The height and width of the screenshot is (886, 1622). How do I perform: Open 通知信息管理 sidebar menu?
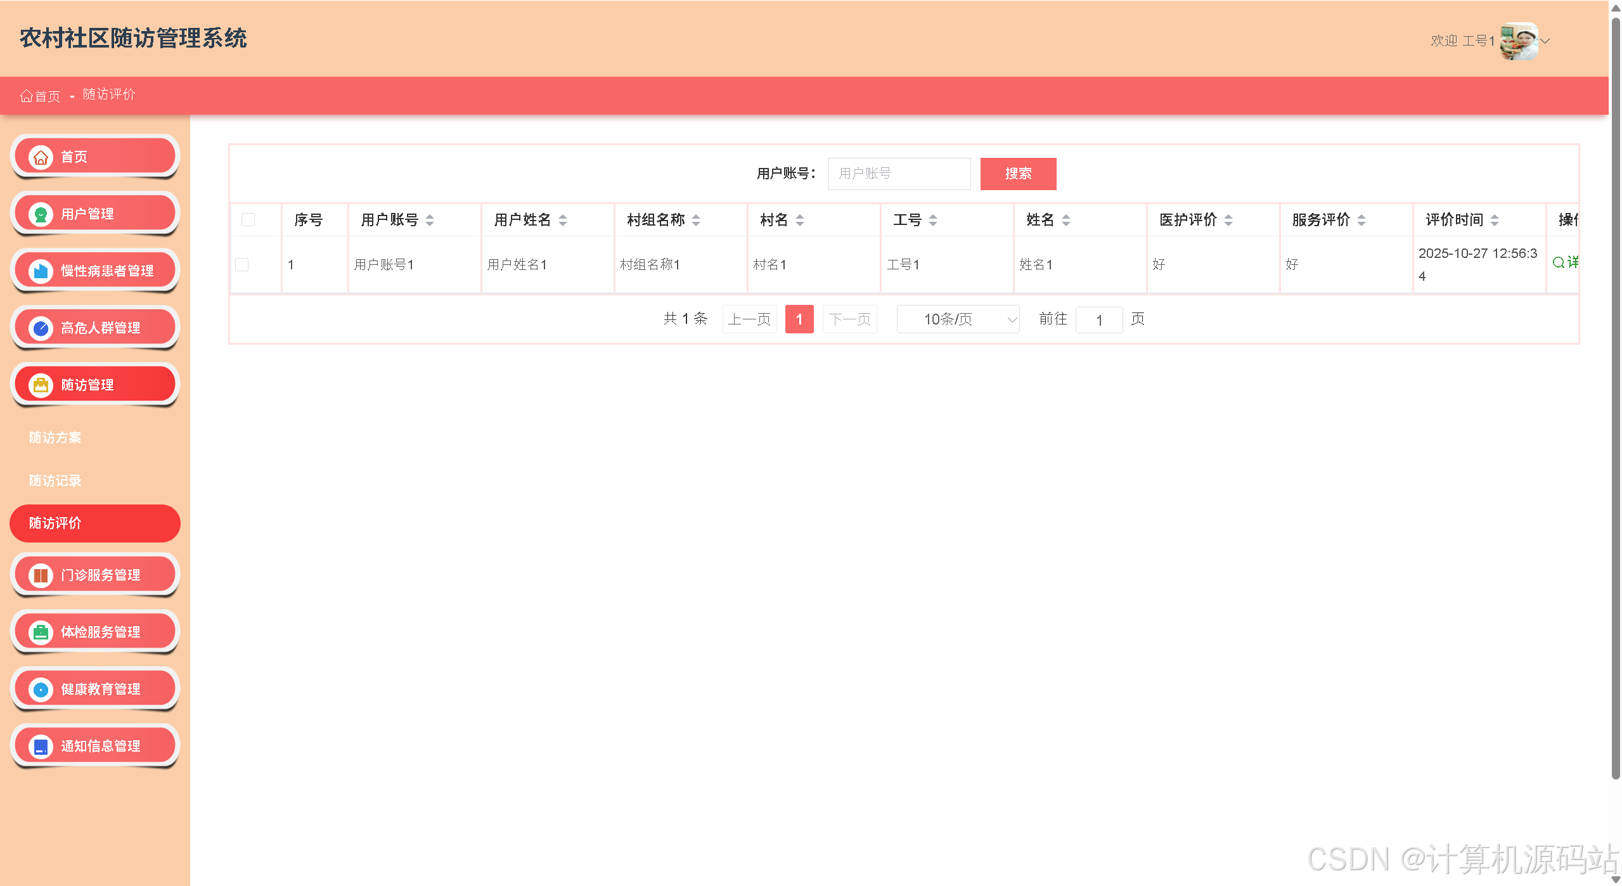[95, 746]
